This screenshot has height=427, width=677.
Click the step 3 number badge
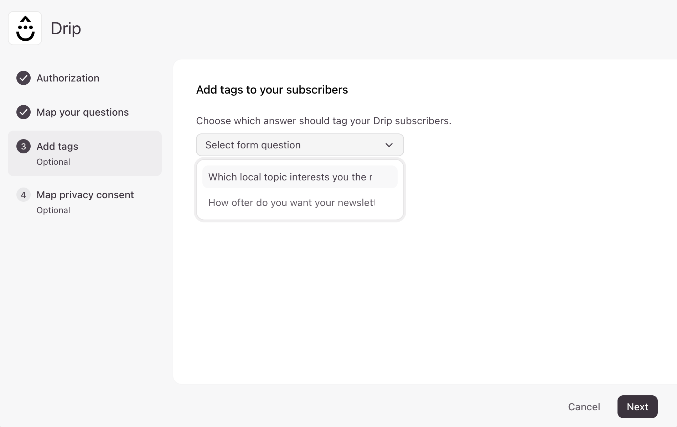(24, 146)
